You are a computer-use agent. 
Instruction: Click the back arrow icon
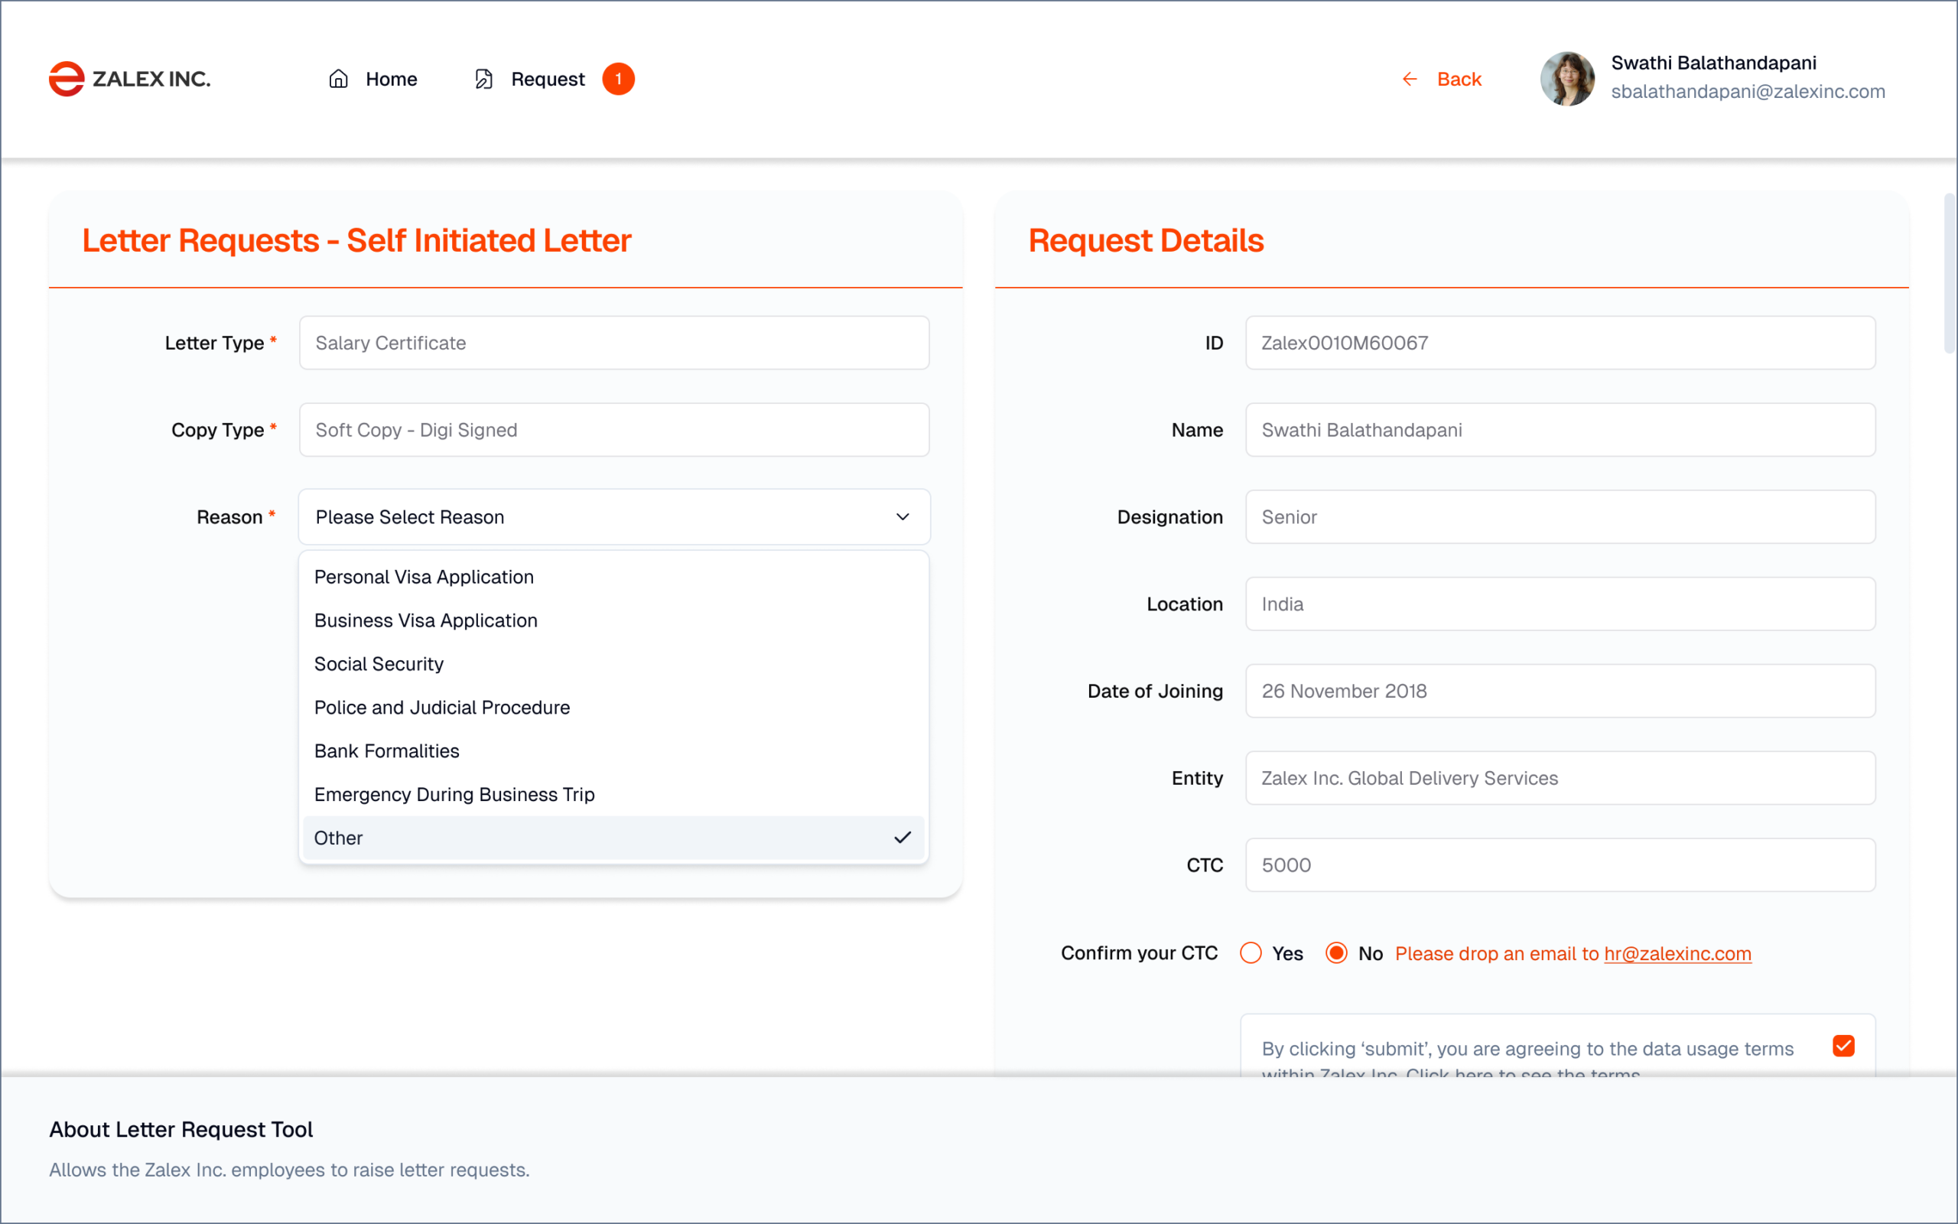click(1410, 79)
